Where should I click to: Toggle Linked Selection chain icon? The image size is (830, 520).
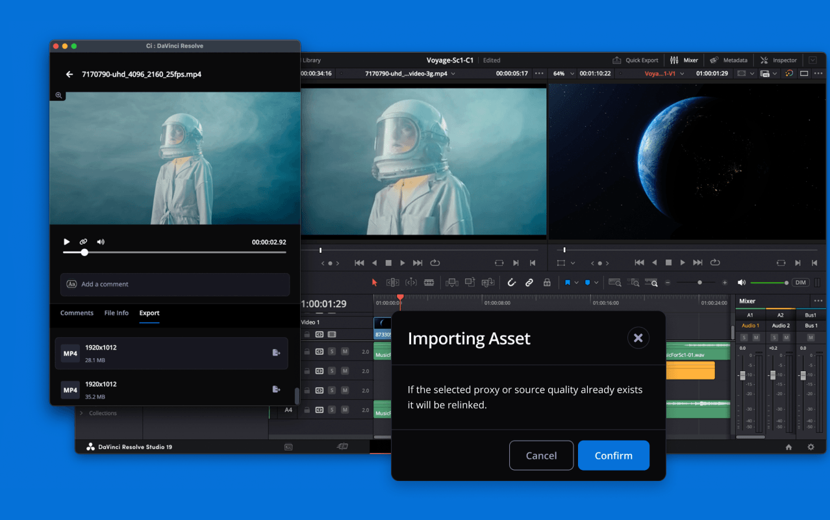(x=529, y=283)
